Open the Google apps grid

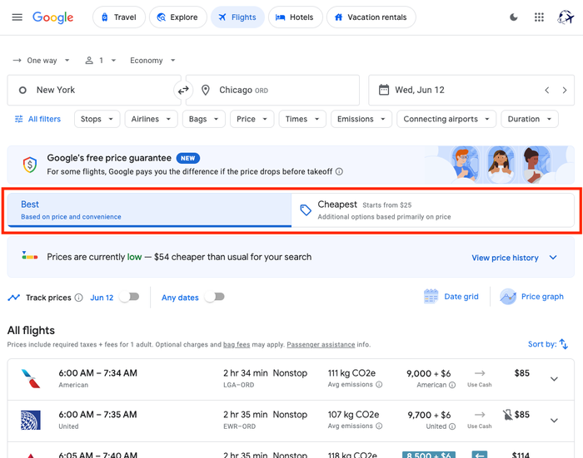(x=539, y=17)
